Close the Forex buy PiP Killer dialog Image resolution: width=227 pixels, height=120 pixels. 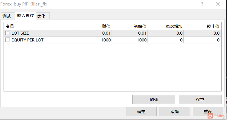pyautogui.click(x=218, y=4)
